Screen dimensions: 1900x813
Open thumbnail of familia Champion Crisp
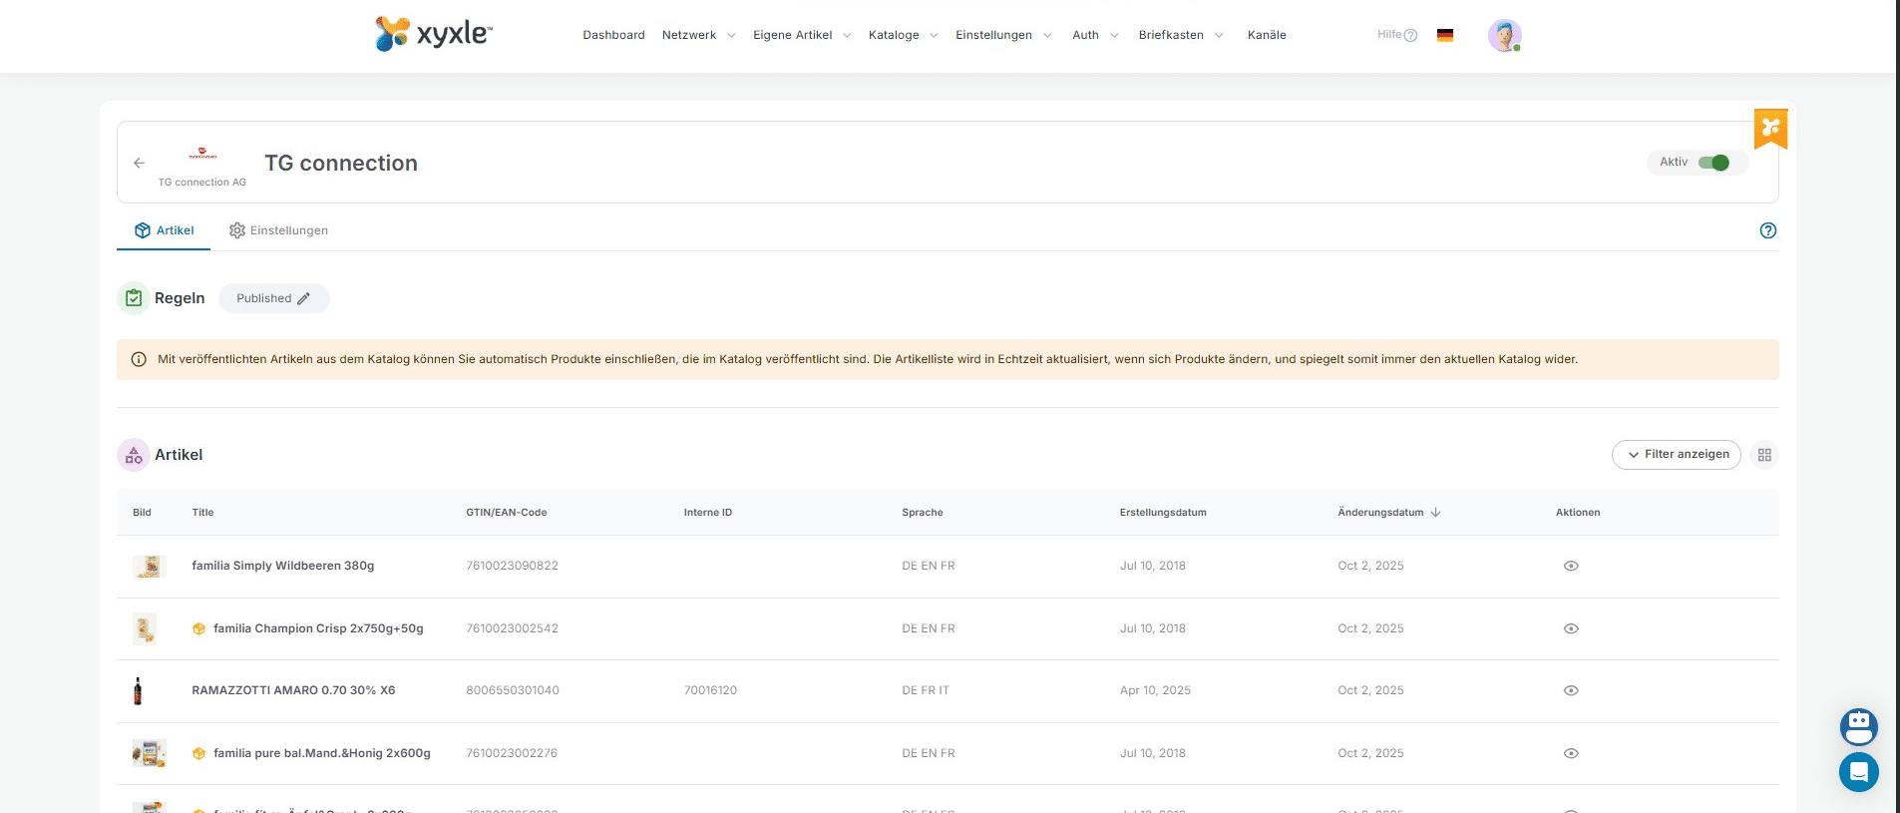click(x=145, y=628)
